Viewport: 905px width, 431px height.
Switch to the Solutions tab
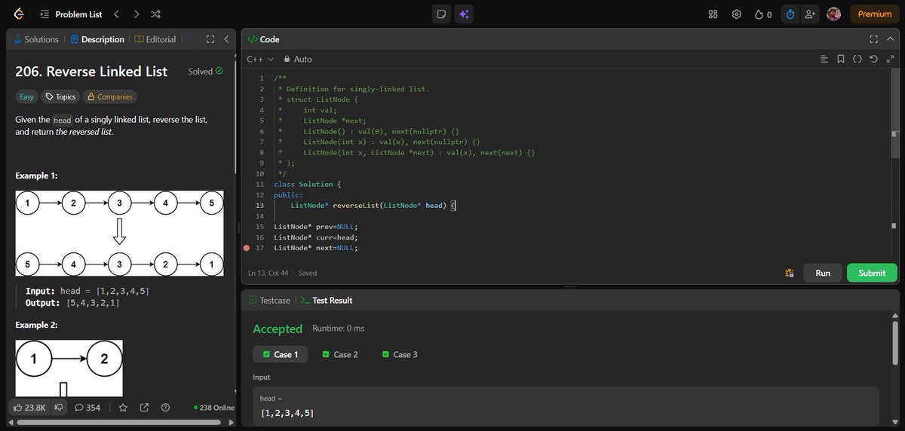[x=36, y=39]
